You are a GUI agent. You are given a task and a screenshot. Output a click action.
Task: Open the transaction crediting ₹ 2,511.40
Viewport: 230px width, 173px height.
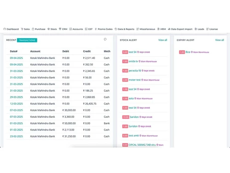click(16, 58)
